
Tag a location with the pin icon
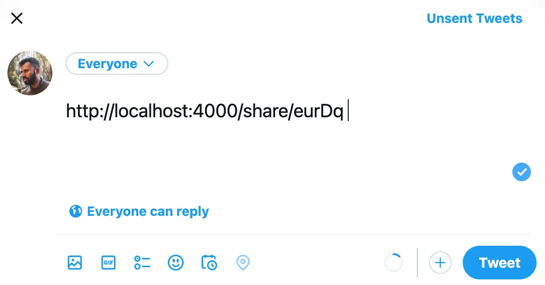(243, 263)
